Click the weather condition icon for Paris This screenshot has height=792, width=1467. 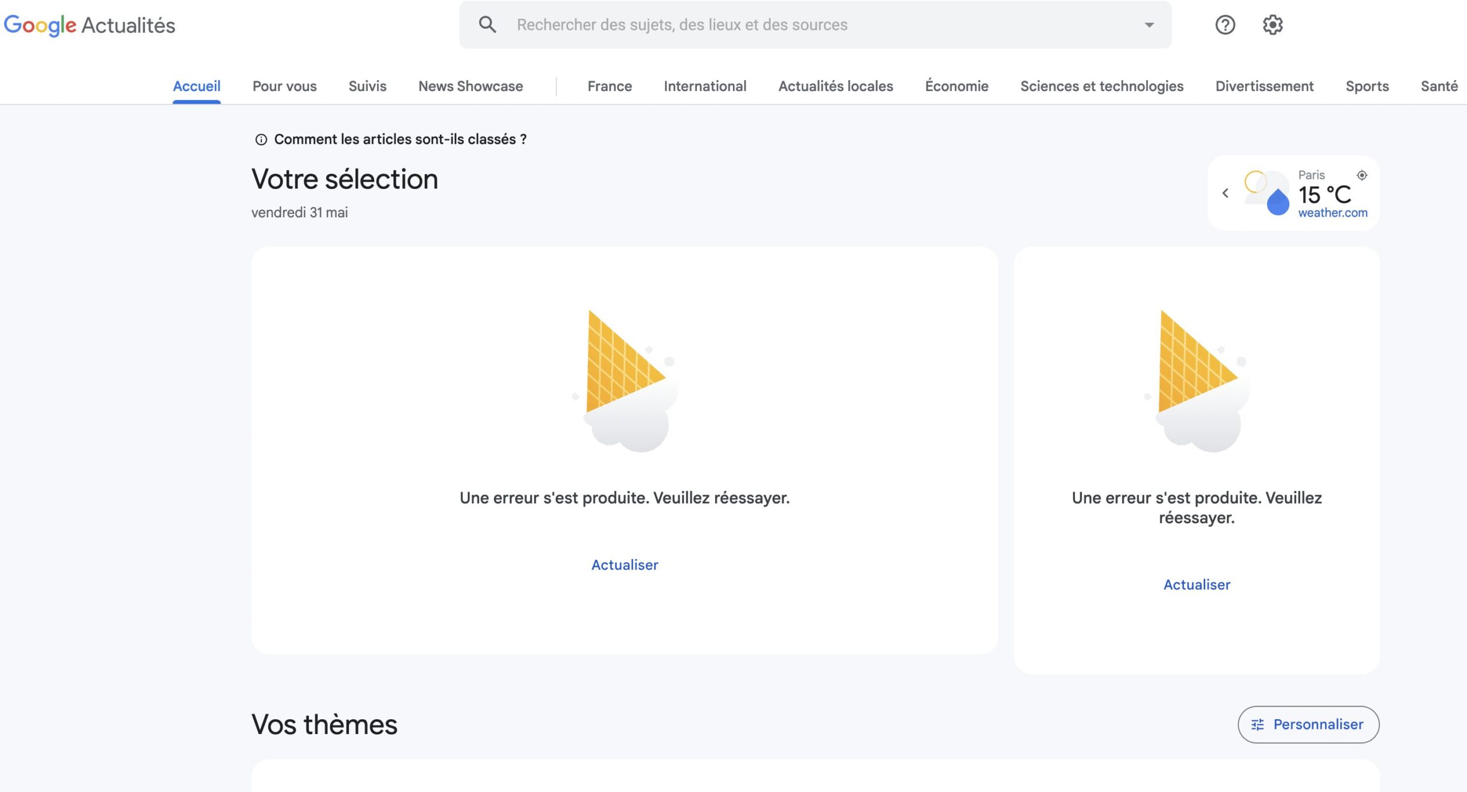(1266, 193)
